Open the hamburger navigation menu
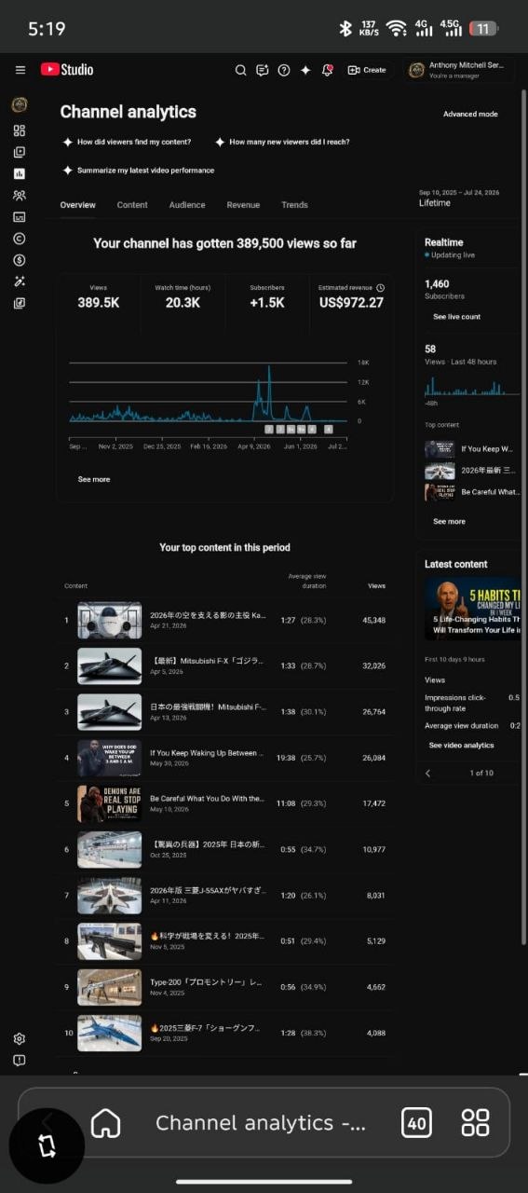The width and height of the screenshot is (528, 1193). coord(20,70)
